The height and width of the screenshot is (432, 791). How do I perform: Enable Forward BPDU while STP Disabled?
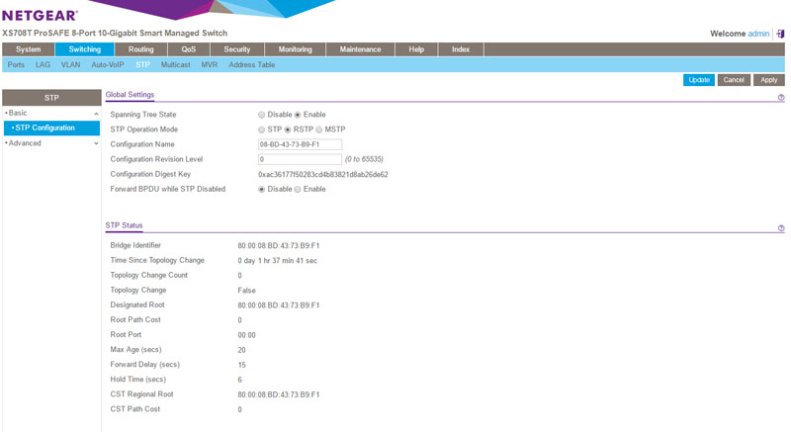(x=298, y=189)
